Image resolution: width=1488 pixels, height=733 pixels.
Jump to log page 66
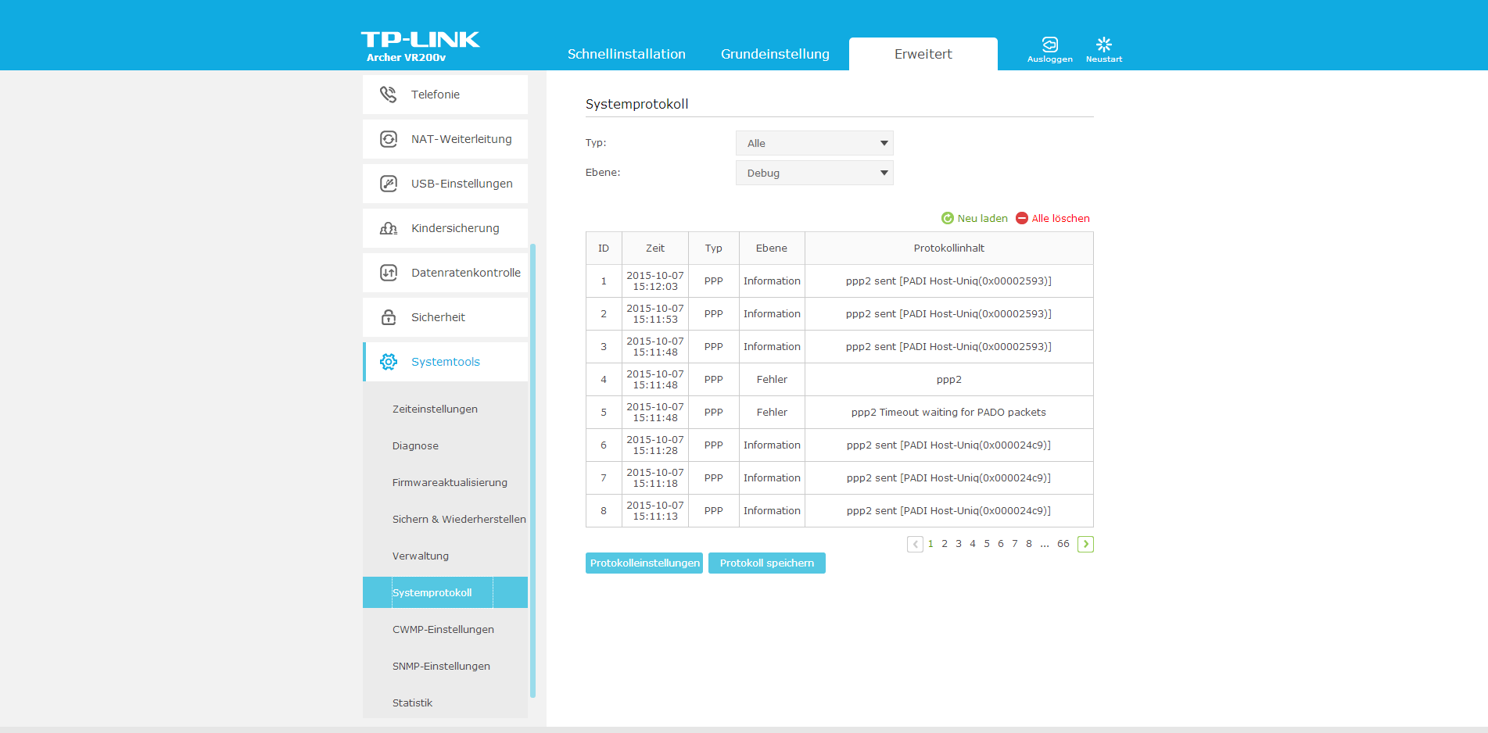click(x=1063, y=544)
